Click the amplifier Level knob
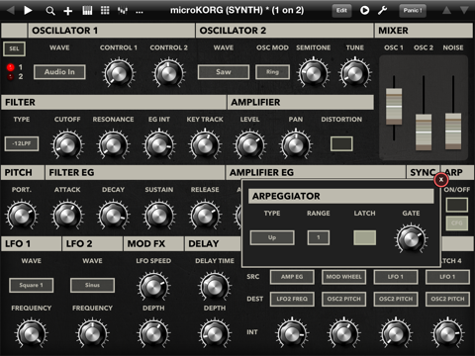 (249, 145)
